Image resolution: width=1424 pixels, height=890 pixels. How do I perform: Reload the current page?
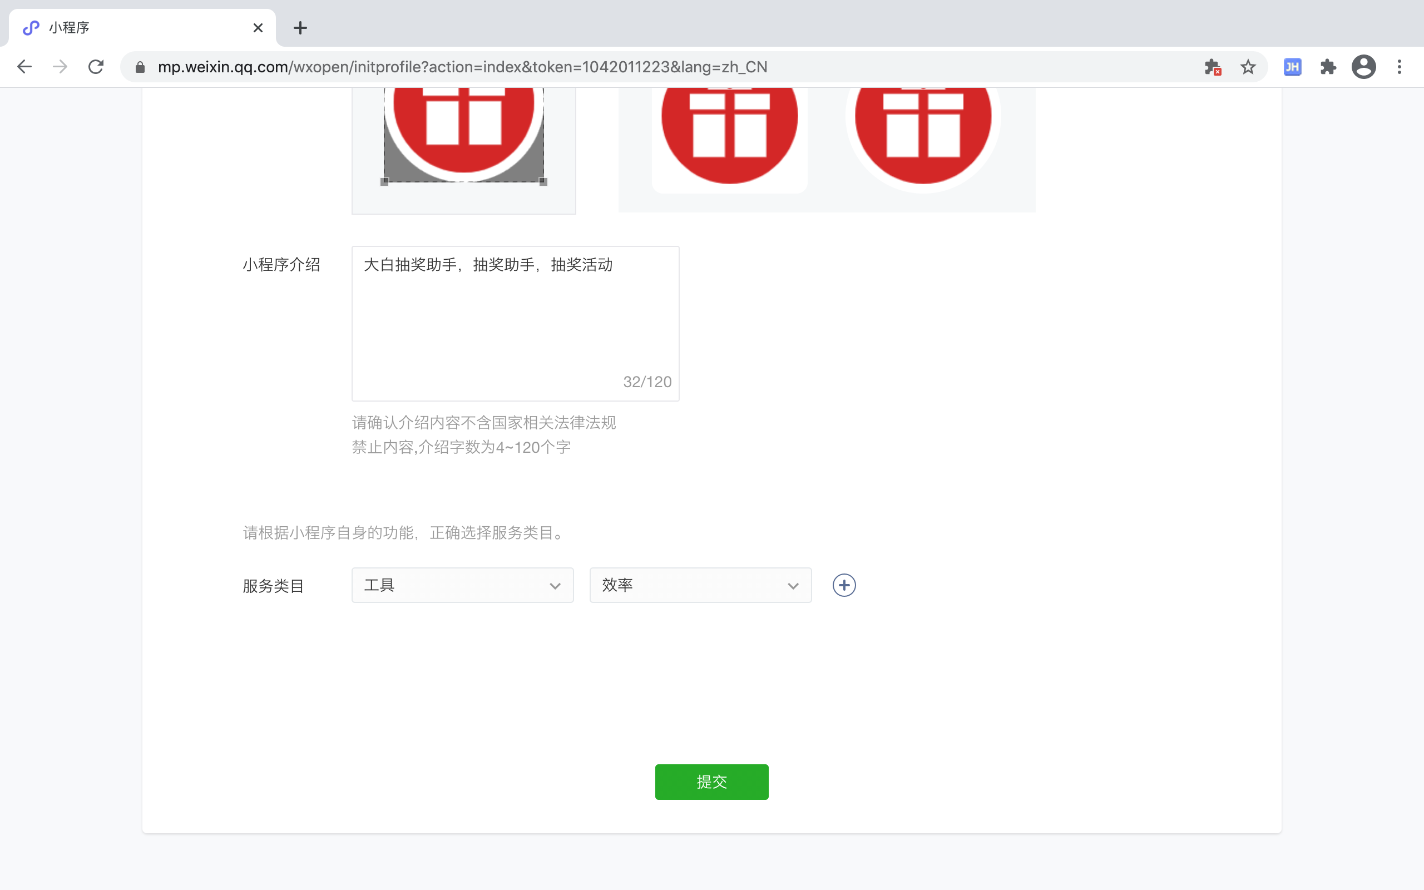(96, 67)
